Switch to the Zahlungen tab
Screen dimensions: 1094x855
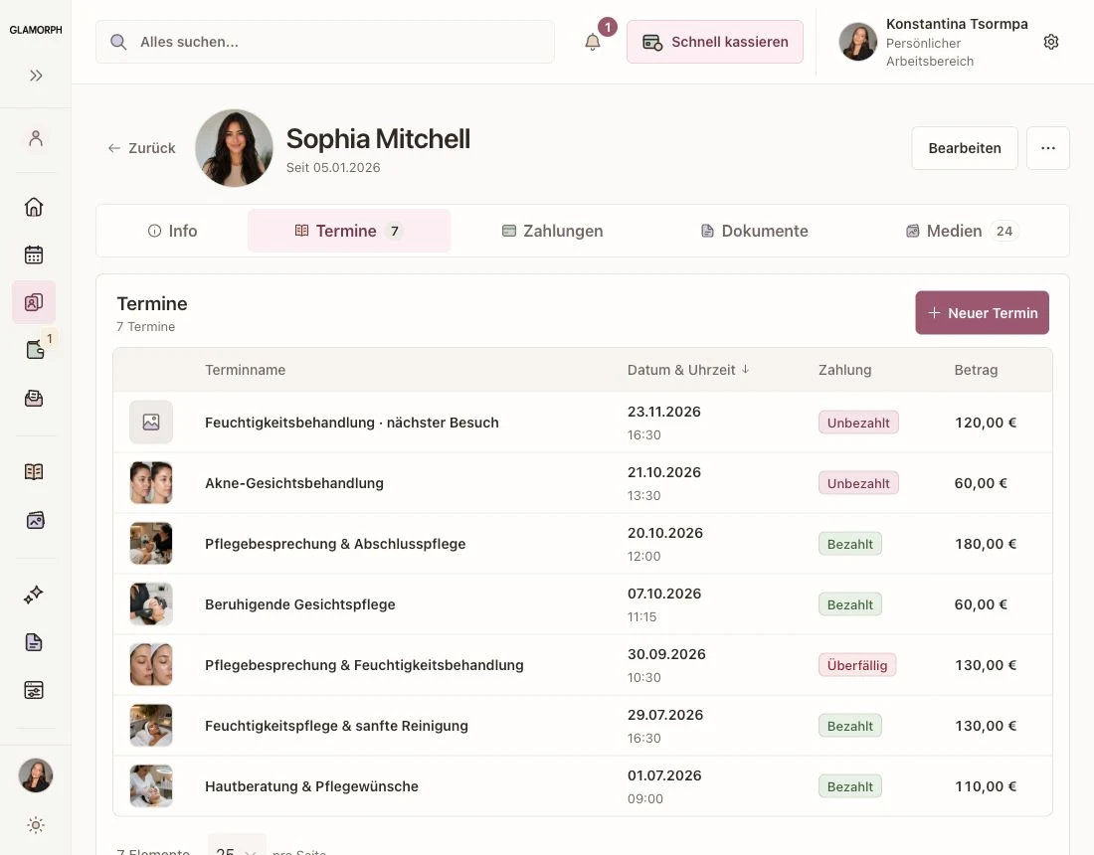[553, 231]
